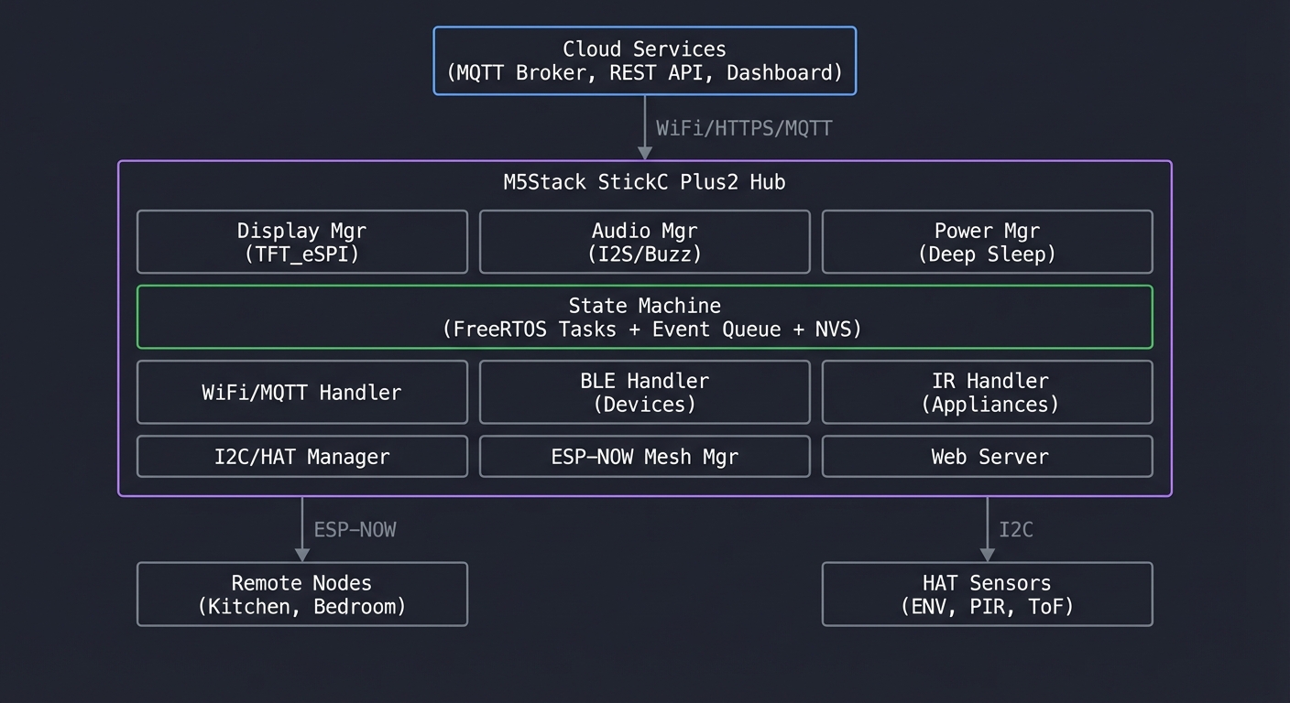Select the ESP-NOW arrow label
The width and height of the screenshot is (1290, 703).
pos(355,530)
